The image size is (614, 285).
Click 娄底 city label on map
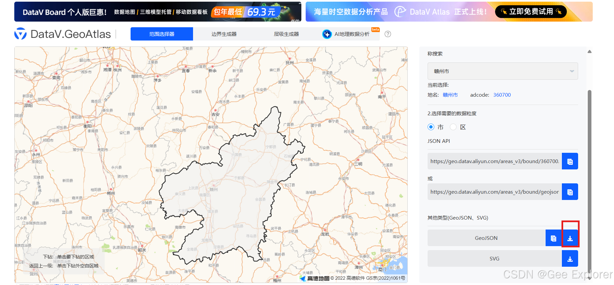(x=56, y=78)
